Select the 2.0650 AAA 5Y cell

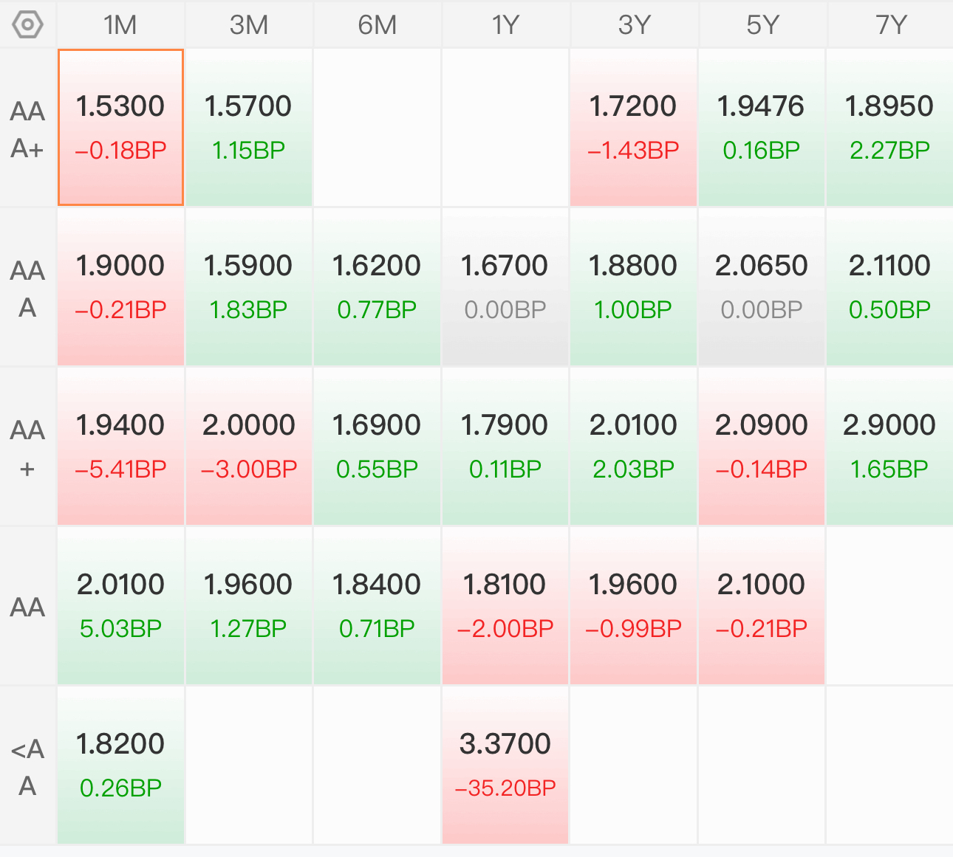(762, 287)
